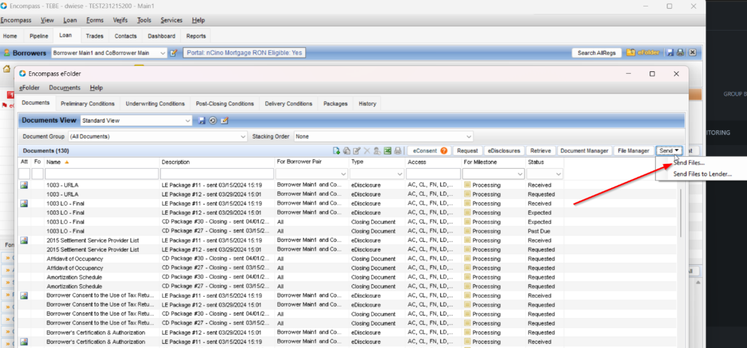Open the eFolder menu in eFolder window
747x348 pixels.
[30, 88]
